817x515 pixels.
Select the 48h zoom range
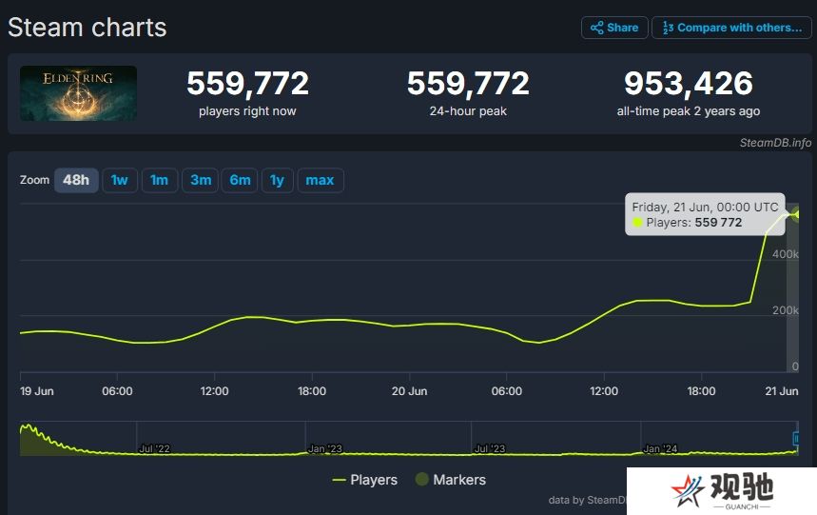[76, 180]
